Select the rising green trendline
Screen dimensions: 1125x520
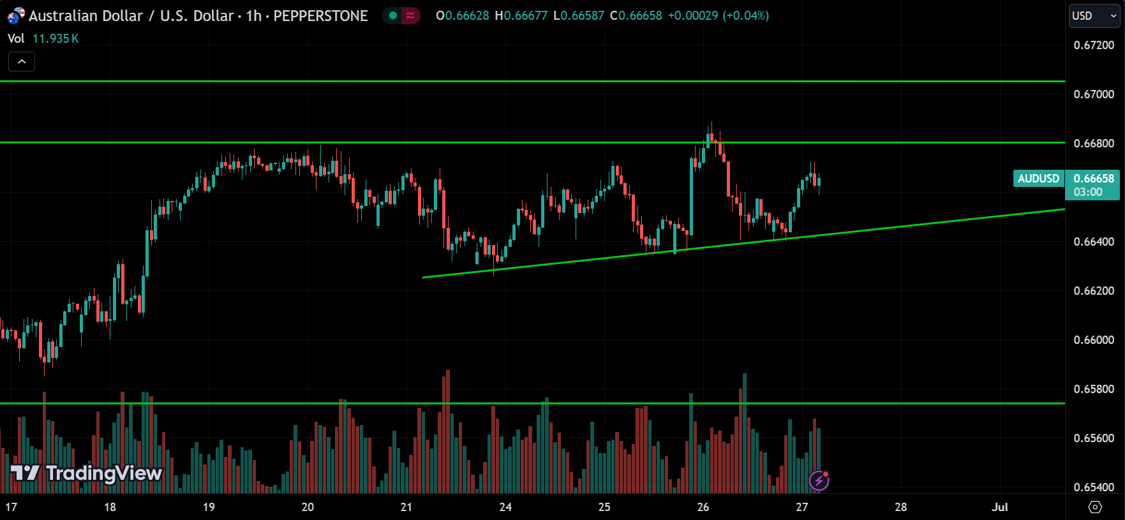pos(743,243)
